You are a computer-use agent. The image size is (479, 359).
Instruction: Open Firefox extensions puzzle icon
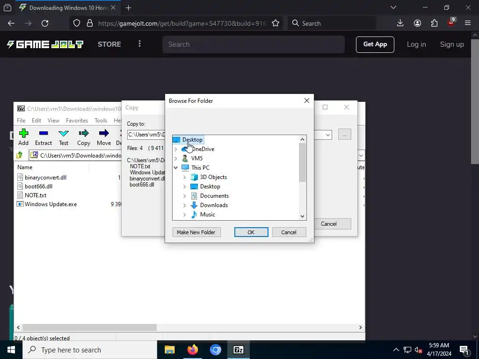(x=434, y=23)
